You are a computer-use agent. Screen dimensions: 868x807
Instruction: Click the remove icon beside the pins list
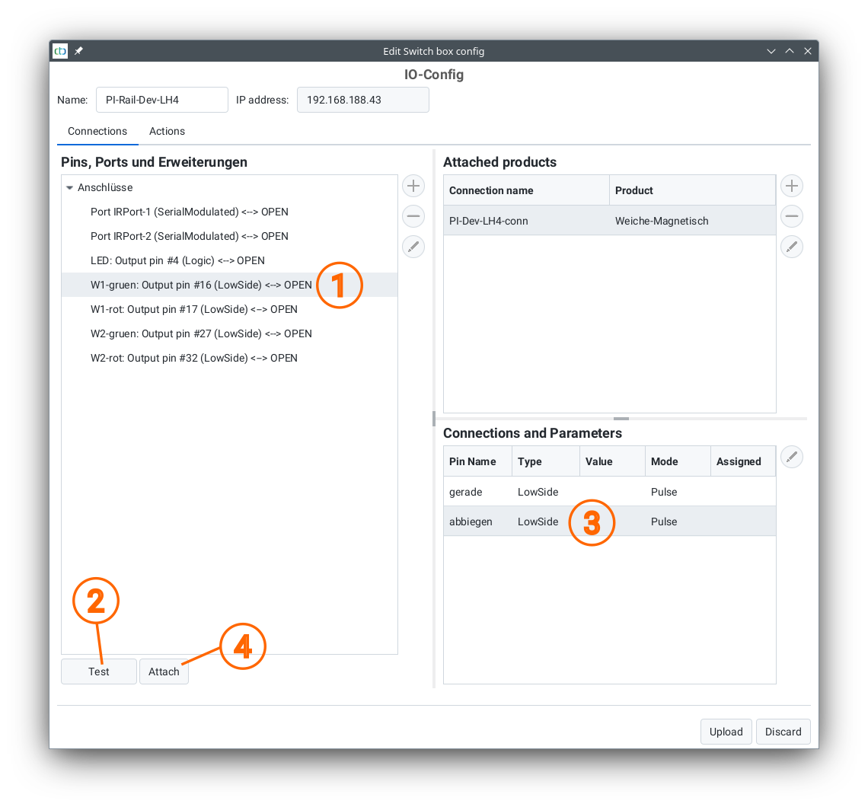tap(413, 216)
